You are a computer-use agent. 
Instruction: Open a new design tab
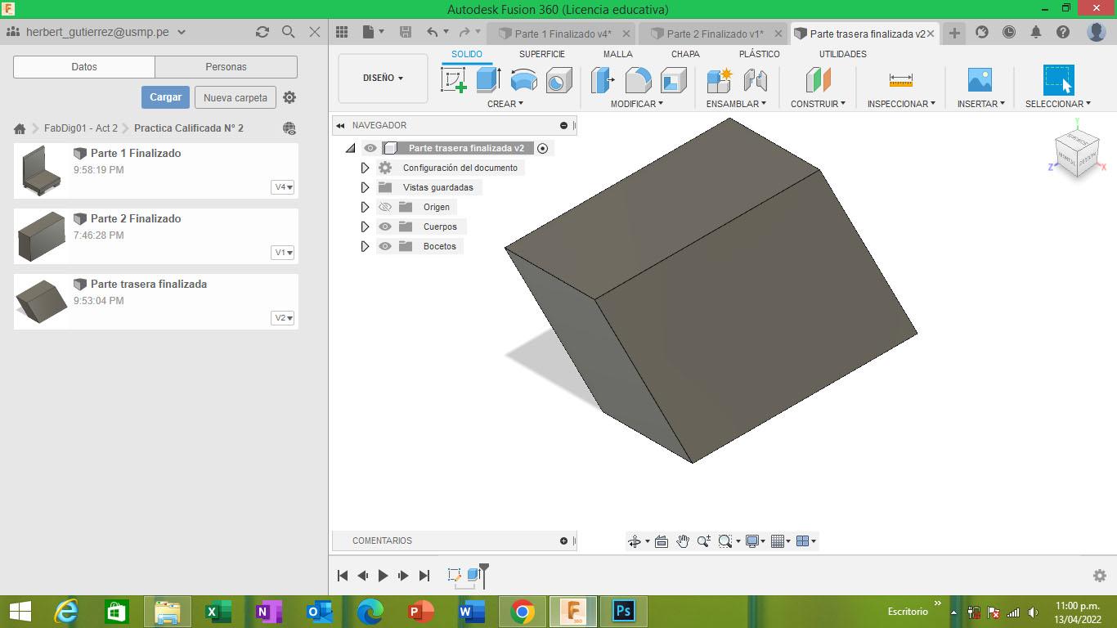(954, 33)
